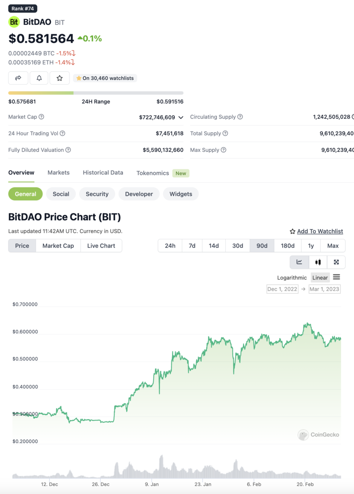354x494 pixels.
Task: Click the share arrow icon button
Action: tap(18, 78)
